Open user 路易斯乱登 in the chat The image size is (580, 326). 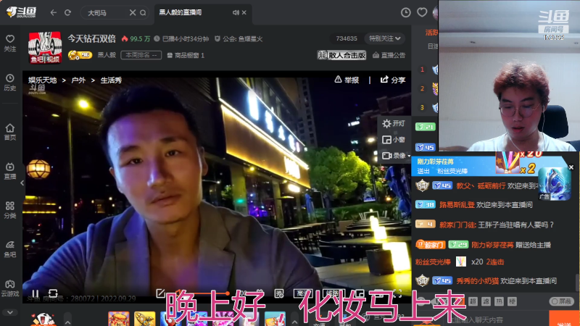pyautogui.click(x=457, y=205)
